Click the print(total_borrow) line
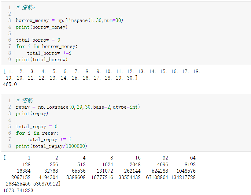This screenshot has height=195, width=251. 42,60
